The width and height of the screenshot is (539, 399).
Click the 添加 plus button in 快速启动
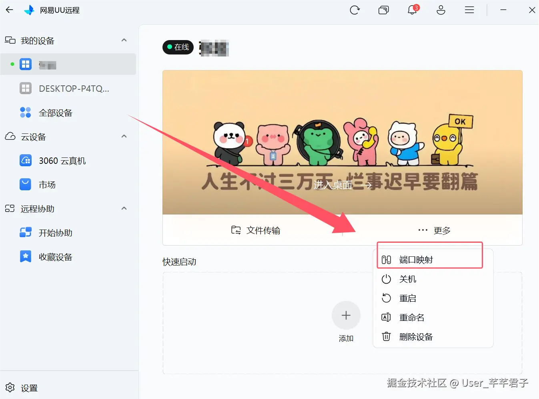(346, 315)
